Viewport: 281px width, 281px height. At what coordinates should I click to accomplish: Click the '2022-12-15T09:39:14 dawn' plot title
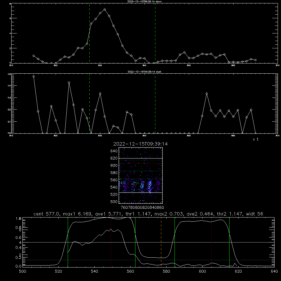144,1
